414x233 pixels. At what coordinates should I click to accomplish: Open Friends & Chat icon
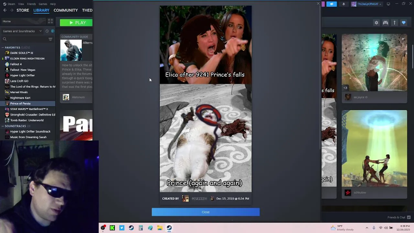pos(409,217)
